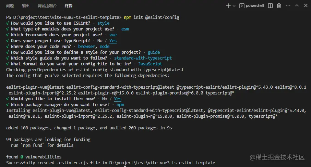Screen dimensions: 311x167
Task: Click the 稀土掘金技术社区 watermark
Action: 277,157
